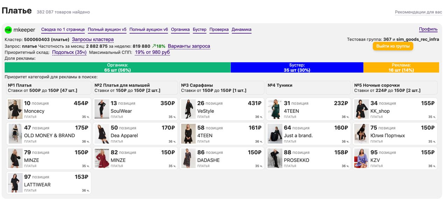Screen dimensions: 448x201
Task: Click the green trend arrow next to 18%
Action: coord(154,46)
